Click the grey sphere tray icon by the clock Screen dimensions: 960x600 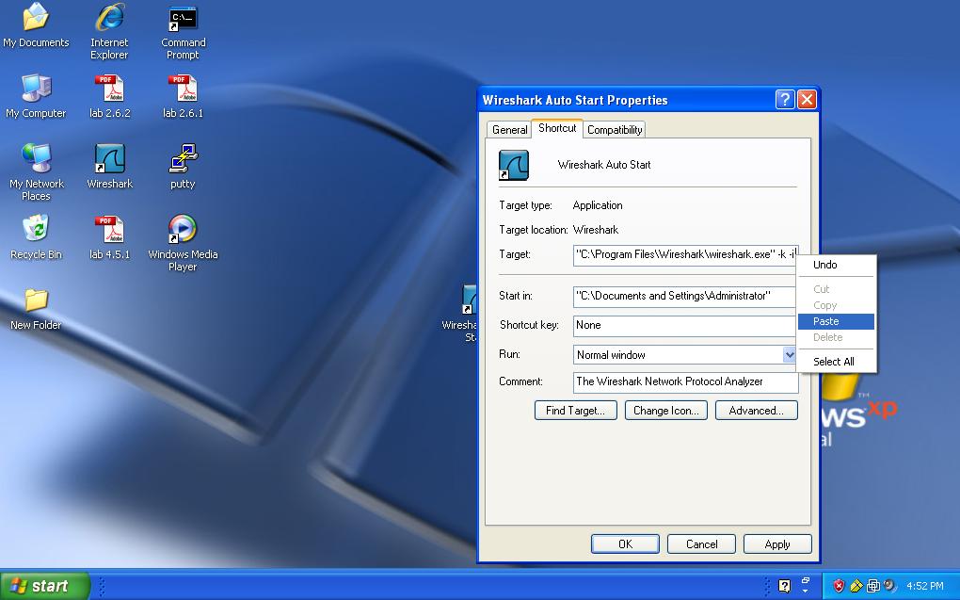[x=889, y=585]
